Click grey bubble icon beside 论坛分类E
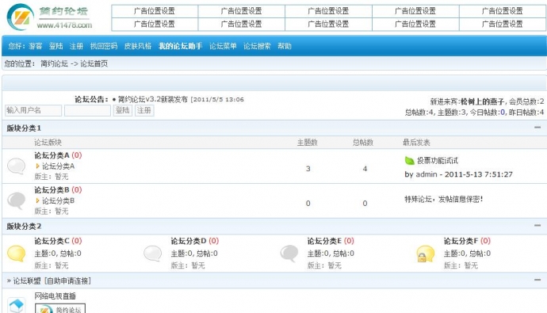Viewport: 547px width, 313px height. [x=289, y=254]
